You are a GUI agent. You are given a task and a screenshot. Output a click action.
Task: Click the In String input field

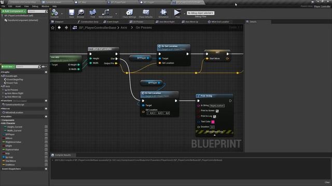pyautogui.click(x=217, y=105)
